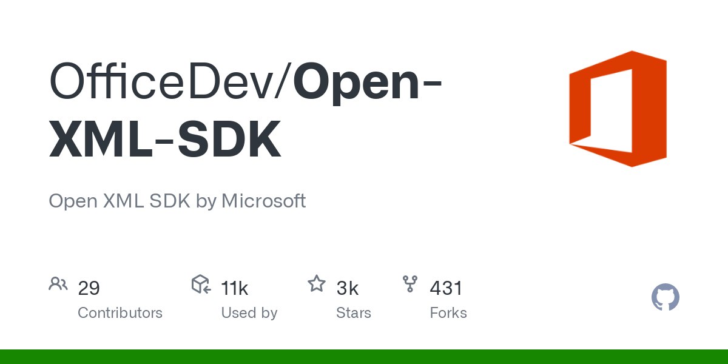Click the GitHub octocat logo

665,298
